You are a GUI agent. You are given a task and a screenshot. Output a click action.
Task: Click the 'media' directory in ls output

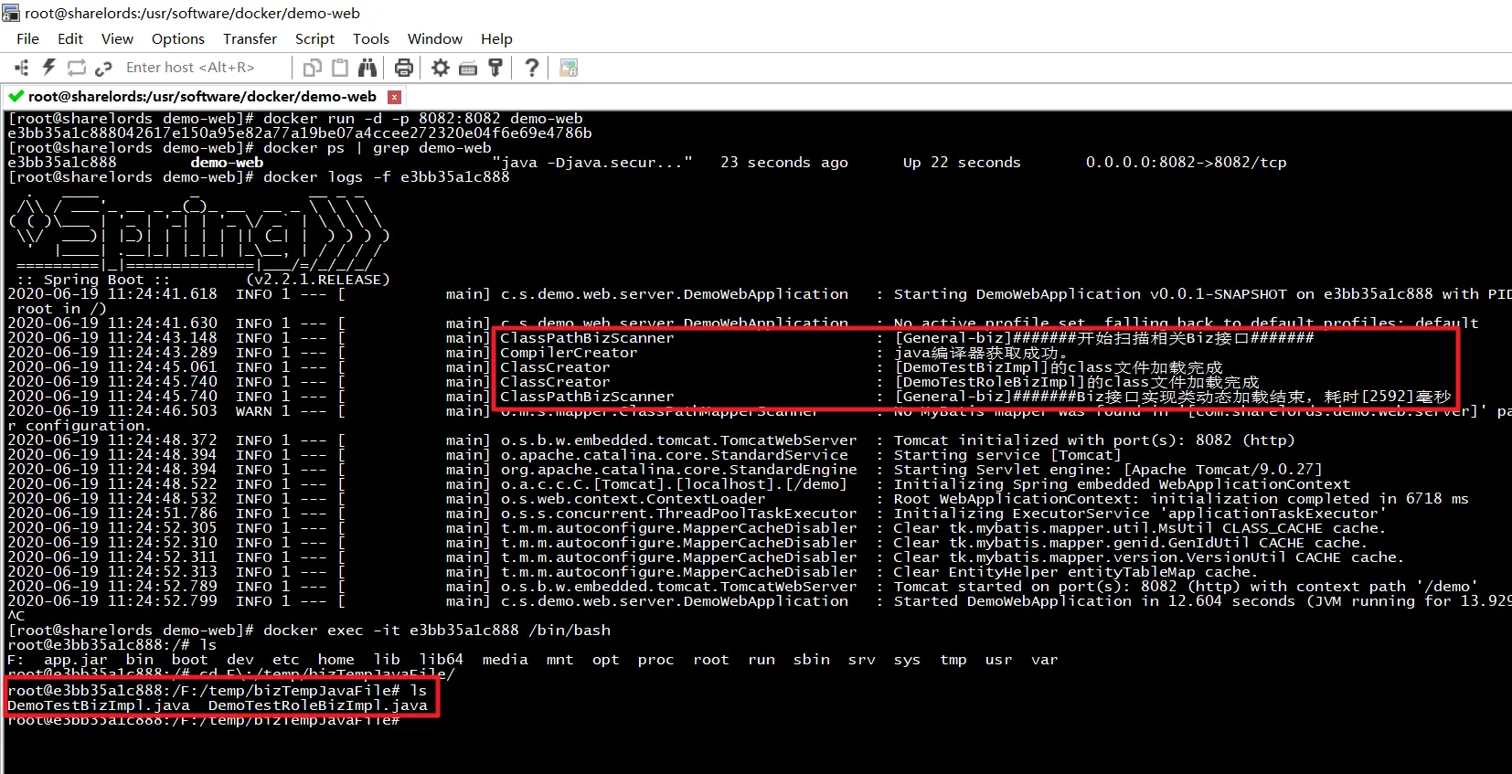point(505,660)
